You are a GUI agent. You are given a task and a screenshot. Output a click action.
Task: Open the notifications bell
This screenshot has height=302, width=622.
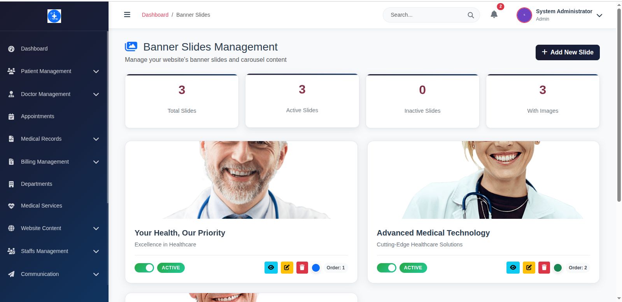[494, 14]
